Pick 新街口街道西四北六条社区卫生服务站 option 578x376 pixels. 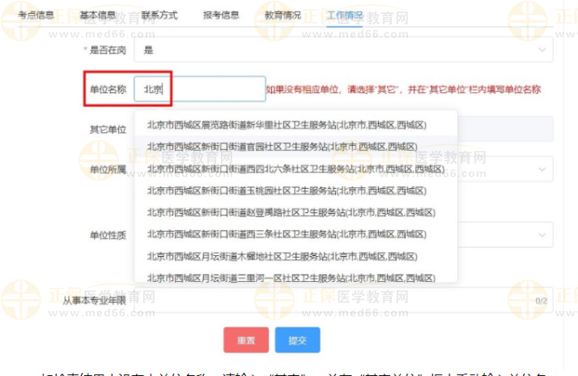tap(295, 169)
